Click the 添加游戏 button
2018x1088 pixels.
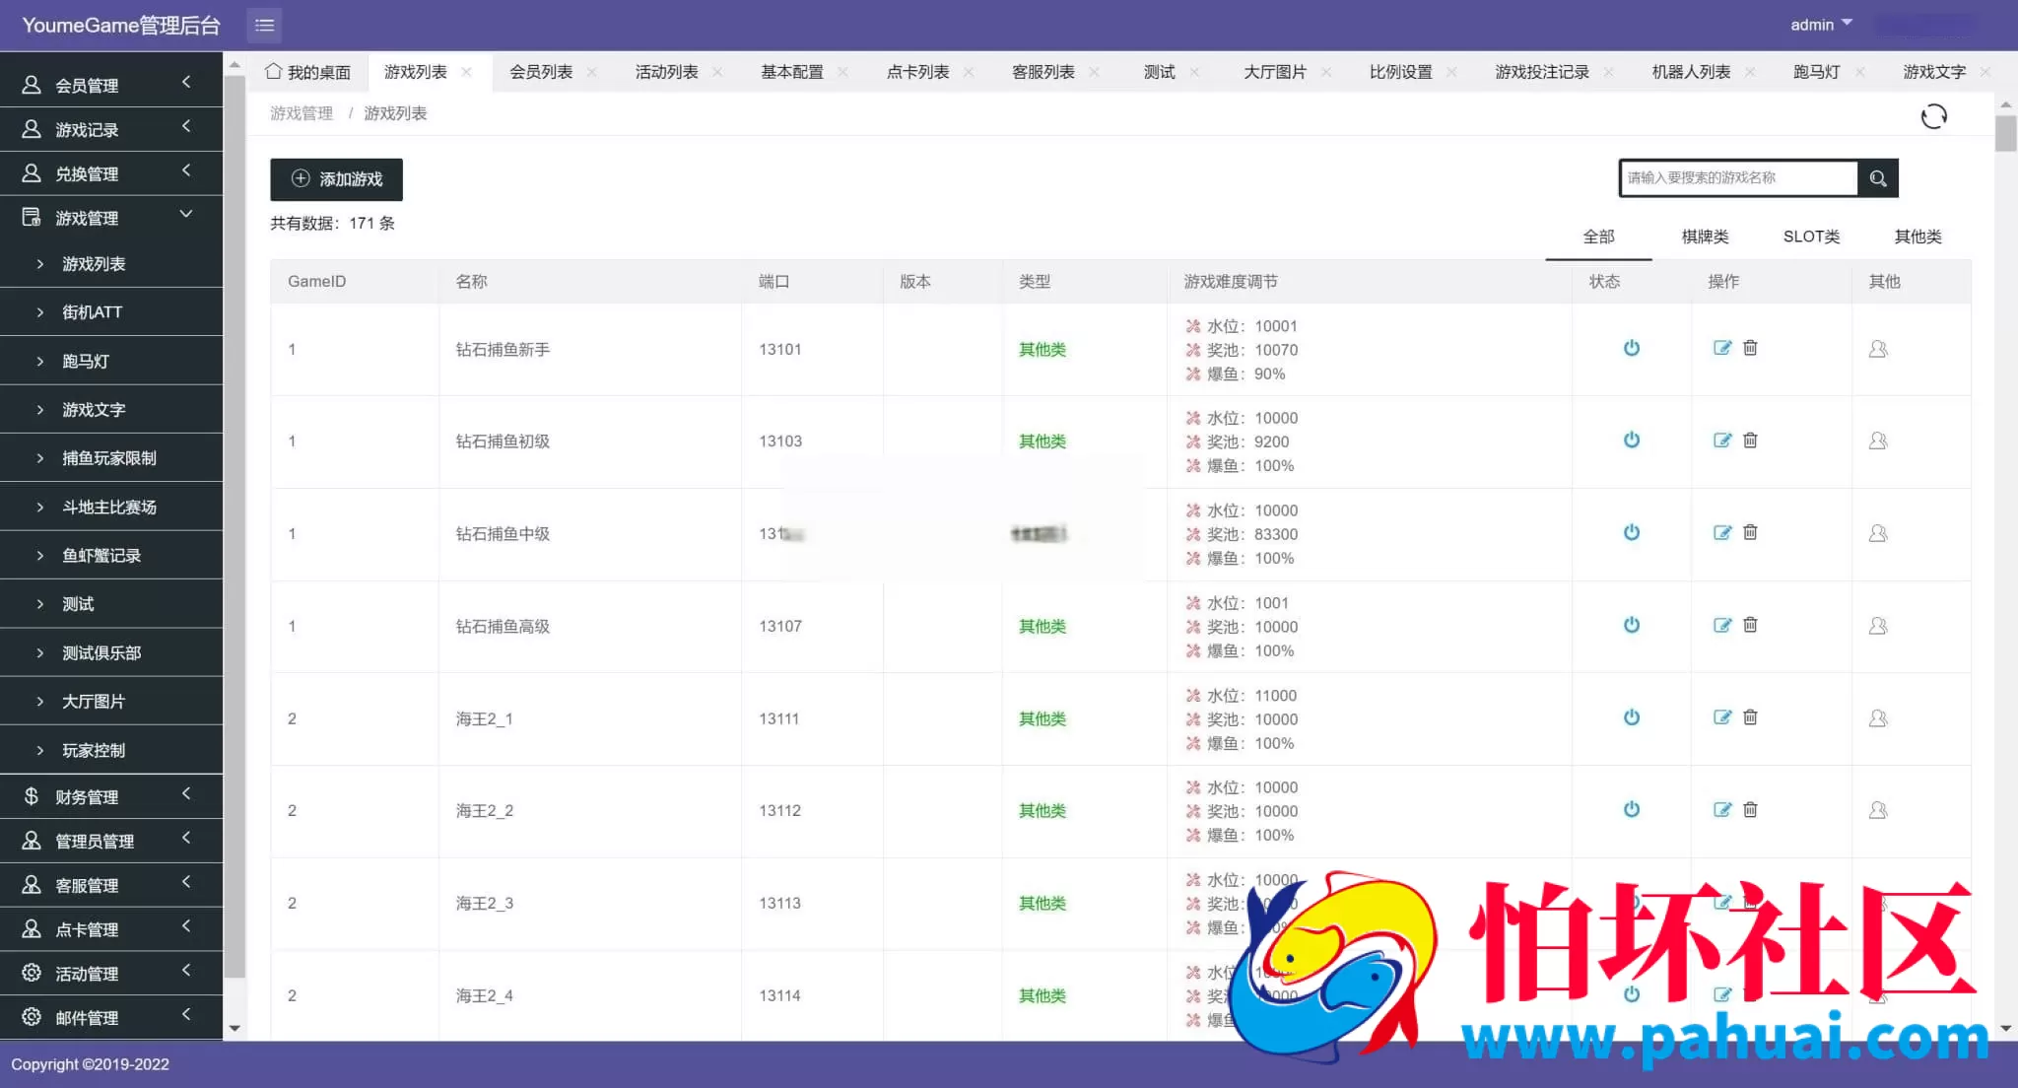[336, 179]
